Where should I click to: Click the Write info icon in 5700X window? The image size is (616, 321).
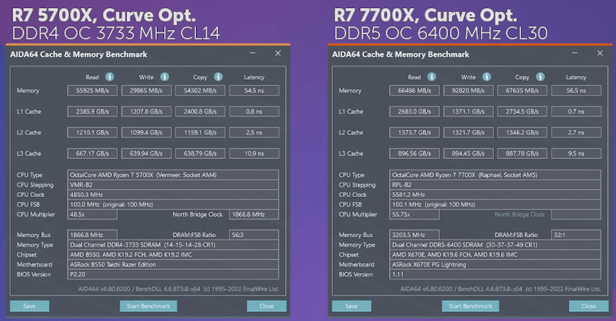[165, 77]
